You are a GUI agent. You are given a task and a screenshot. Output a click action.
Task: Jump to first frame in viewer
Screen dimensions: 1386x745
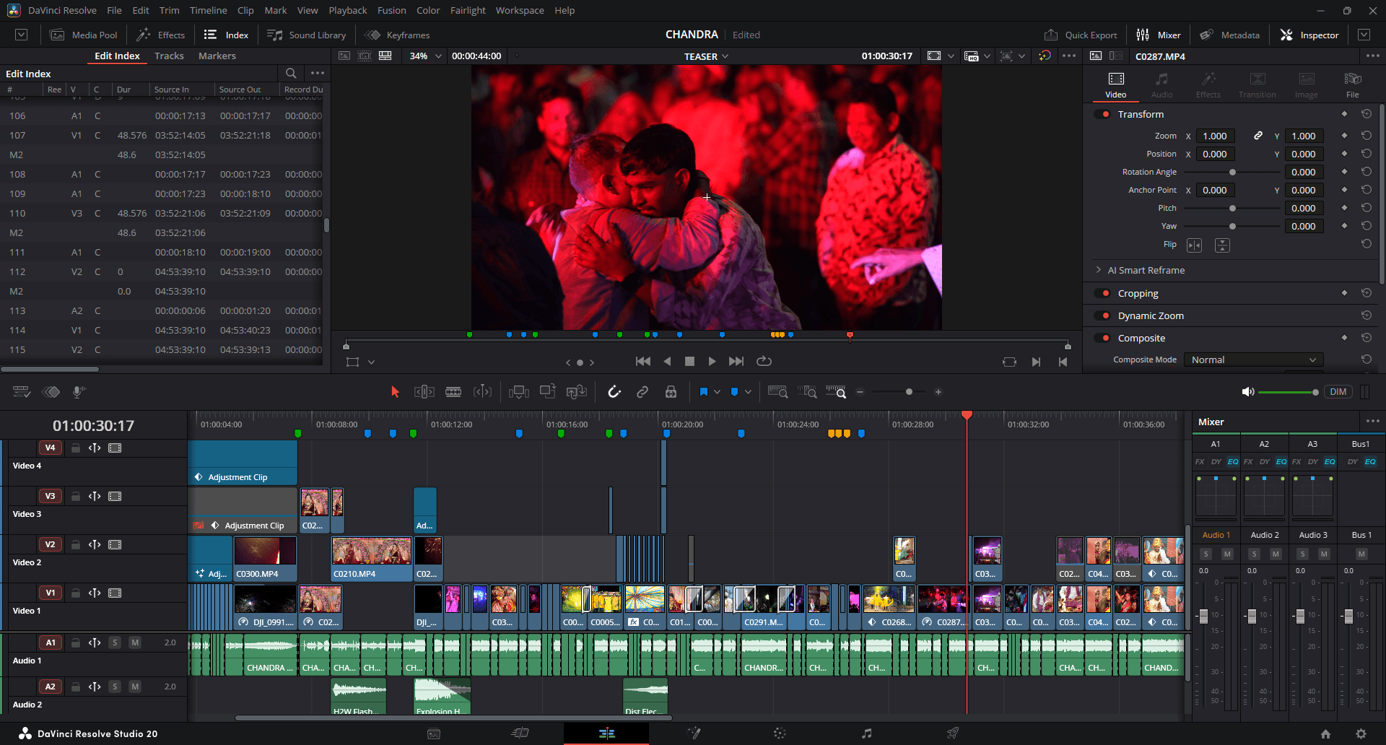coord(642,361)
